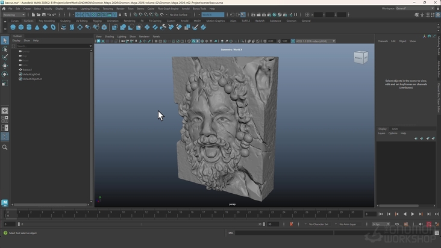Click the Outliner horizontal scrollbar
441x248 pixels.
pos(51,205)
